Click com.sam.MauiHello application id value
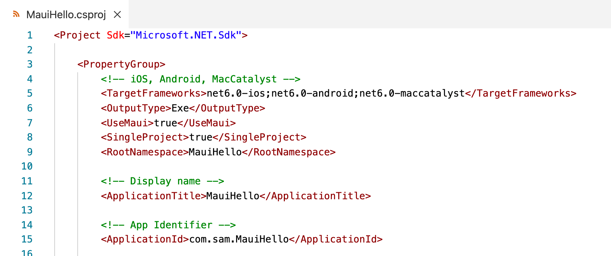The width and height of the screenshot is (611, 256). (239, 239)
